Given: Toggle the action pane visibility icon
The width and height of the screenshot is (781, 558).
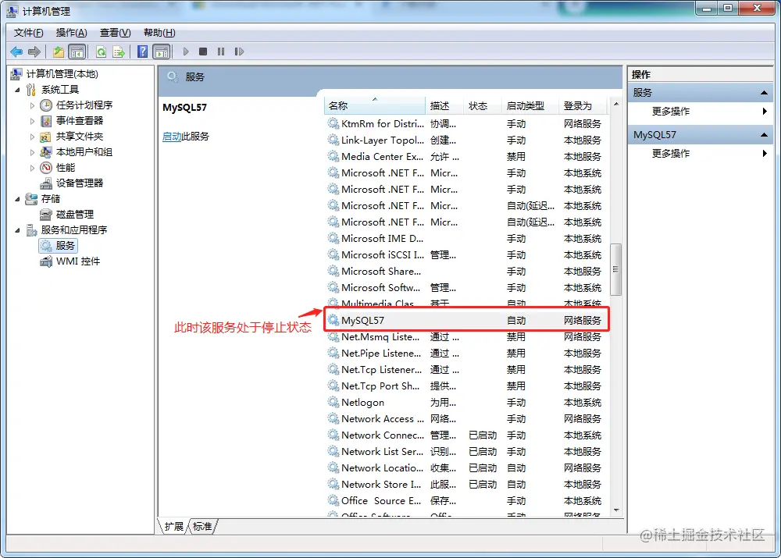Looking at the screenshot, I should (162, 52).
